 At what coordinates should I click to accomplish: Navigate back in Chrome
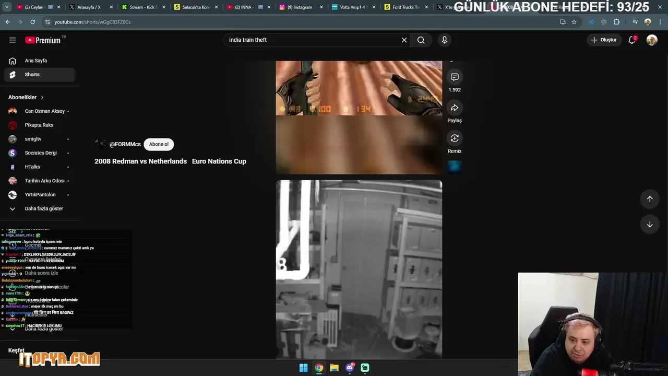7,22
